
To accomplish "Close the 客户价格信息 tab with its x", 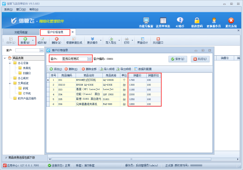I will coord(73,32).
